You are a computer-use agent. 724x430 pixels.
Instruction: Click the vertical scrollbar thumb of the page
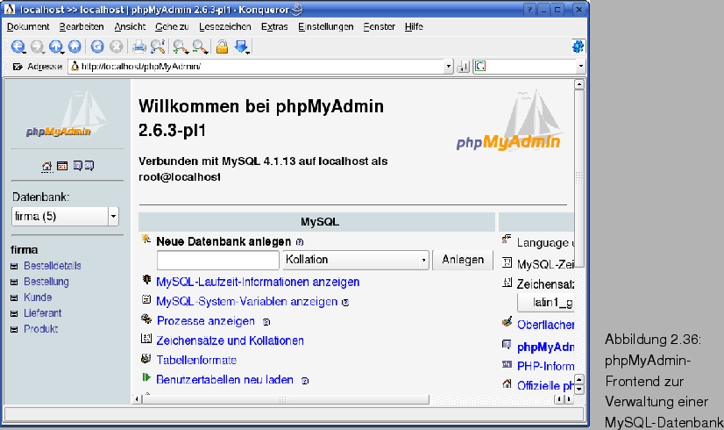tap(579, 178)
